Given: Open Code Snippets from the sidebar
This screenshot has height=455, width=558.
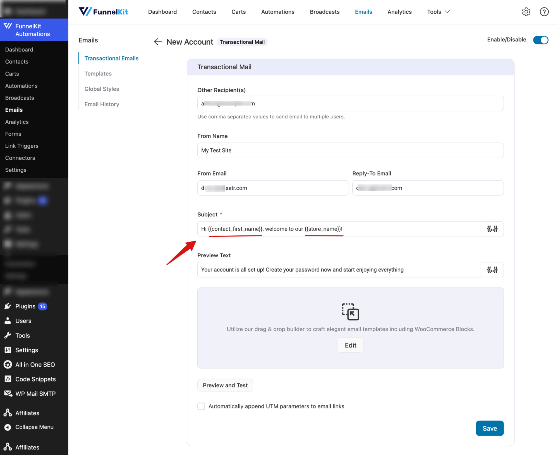Looking at the screenshot, I should pyautogui.click(x=35, y=379).
